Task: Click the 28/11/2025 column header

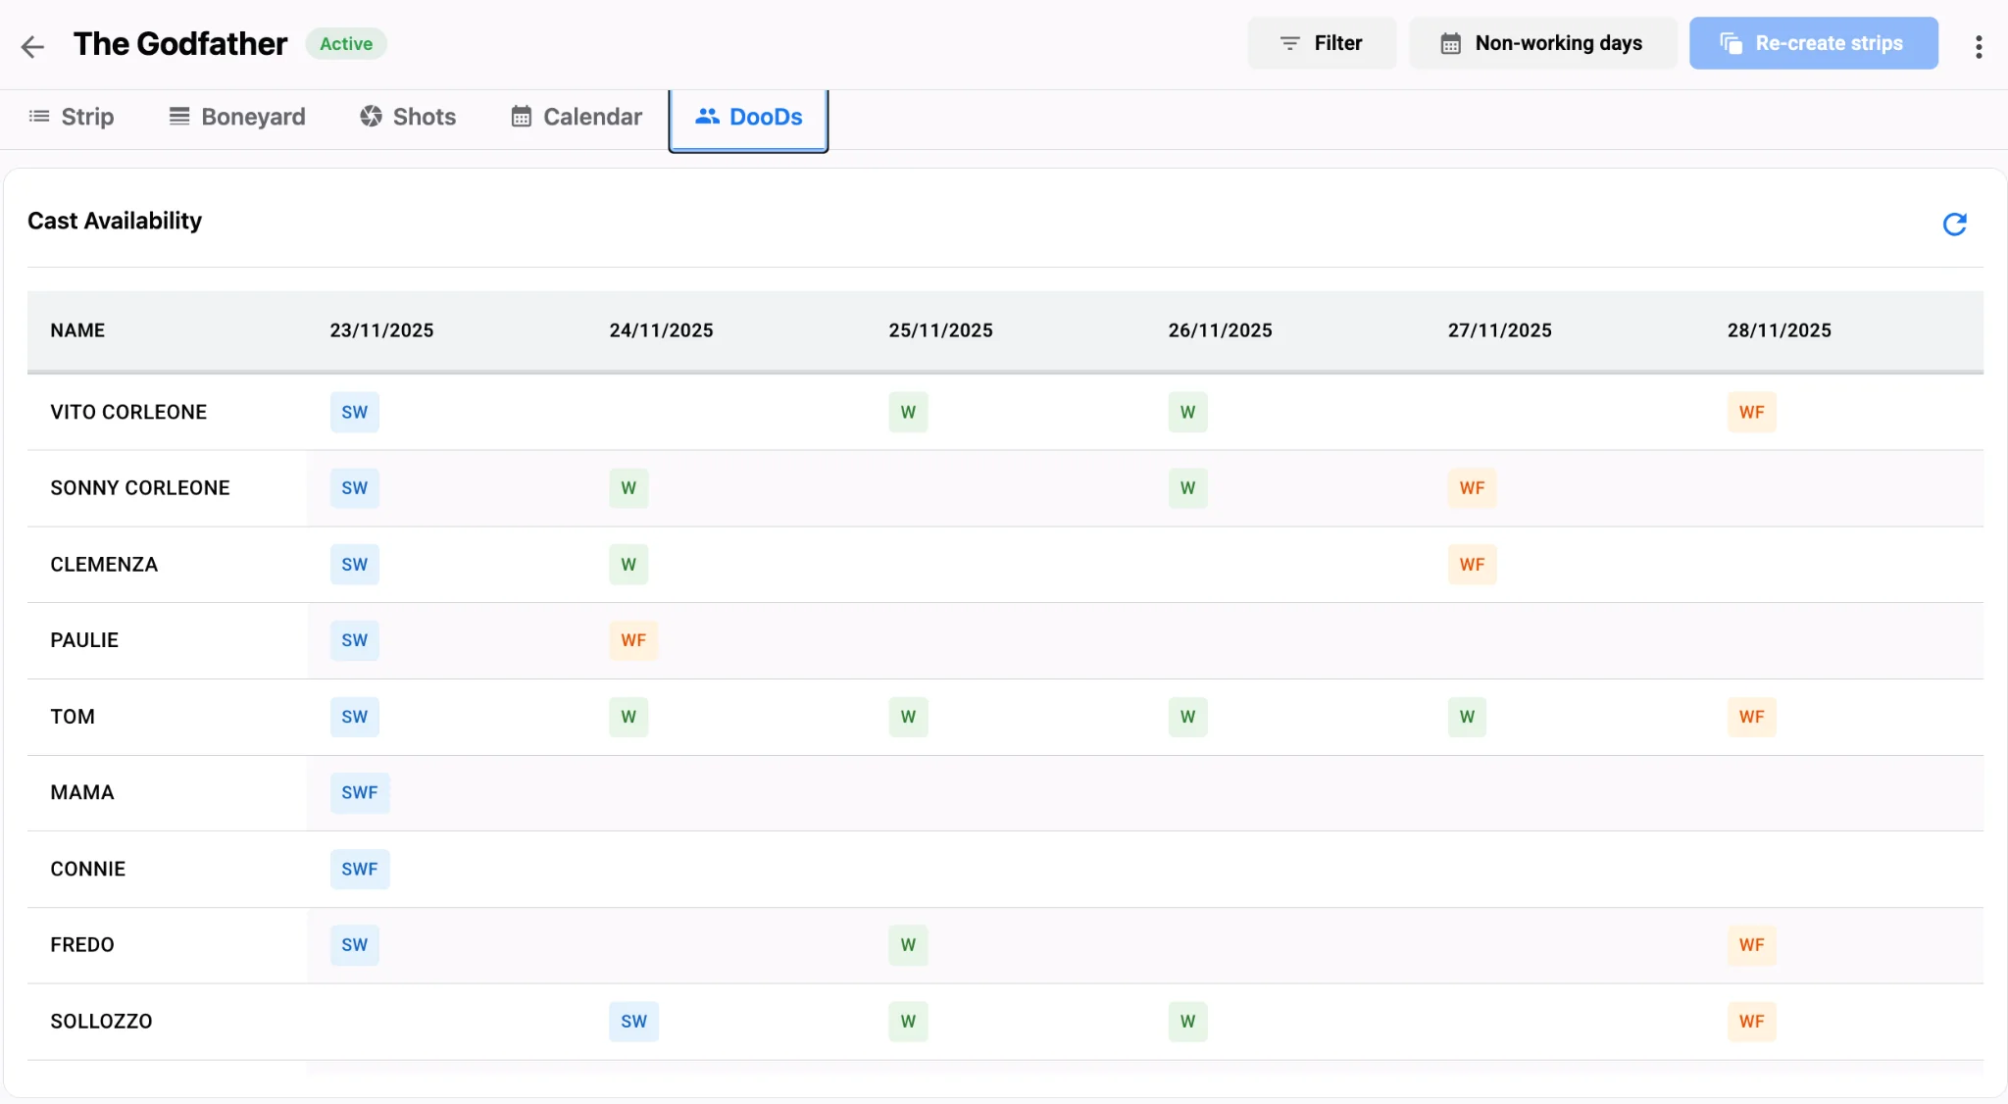Action: coord(1779,330)
